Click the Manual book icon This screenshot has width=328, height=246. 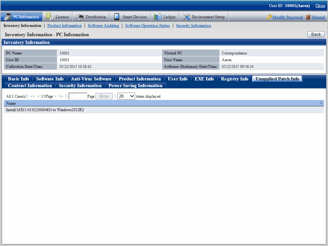tap(308, 17)
